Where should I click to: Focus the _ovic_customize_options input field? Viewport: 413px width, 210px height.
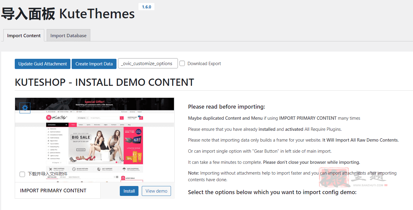pos(148,63)
